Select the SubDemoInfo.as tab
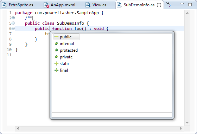The image size is (197, 134). coord(139,5)
